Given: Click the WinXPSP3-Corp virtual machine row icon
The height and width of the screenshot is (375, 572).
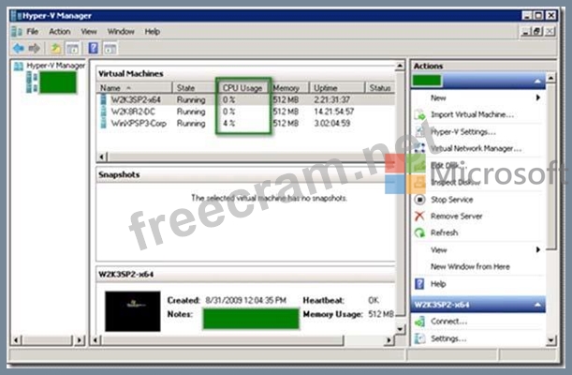Looking at the screenshot, I should click(x=103, y=123).
